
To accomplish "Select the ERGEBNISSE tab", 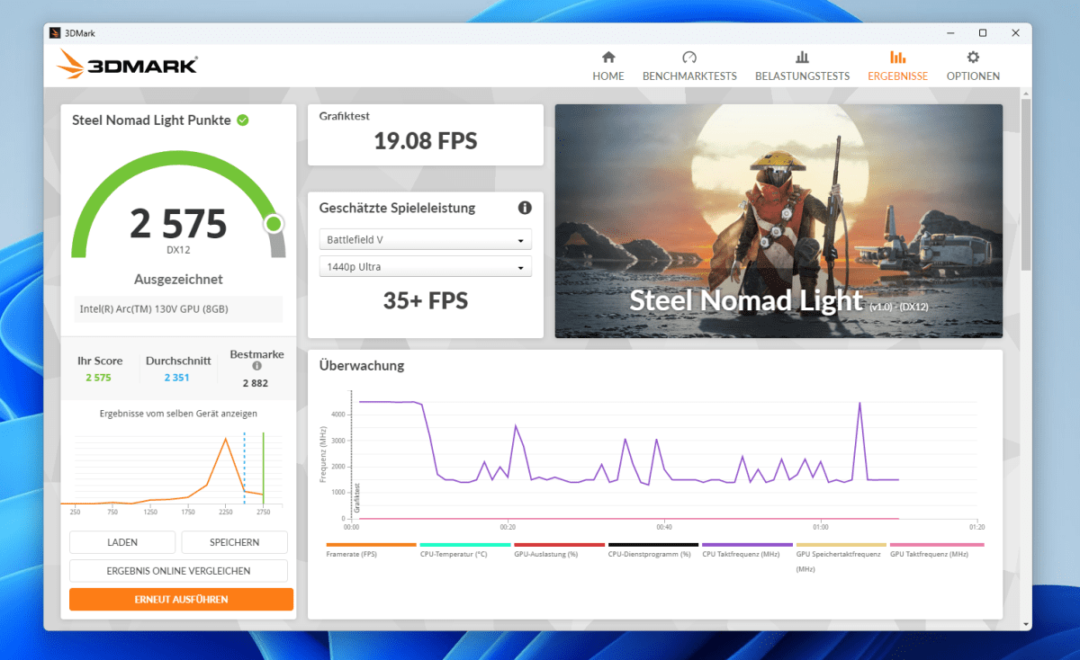I will 897,76.
